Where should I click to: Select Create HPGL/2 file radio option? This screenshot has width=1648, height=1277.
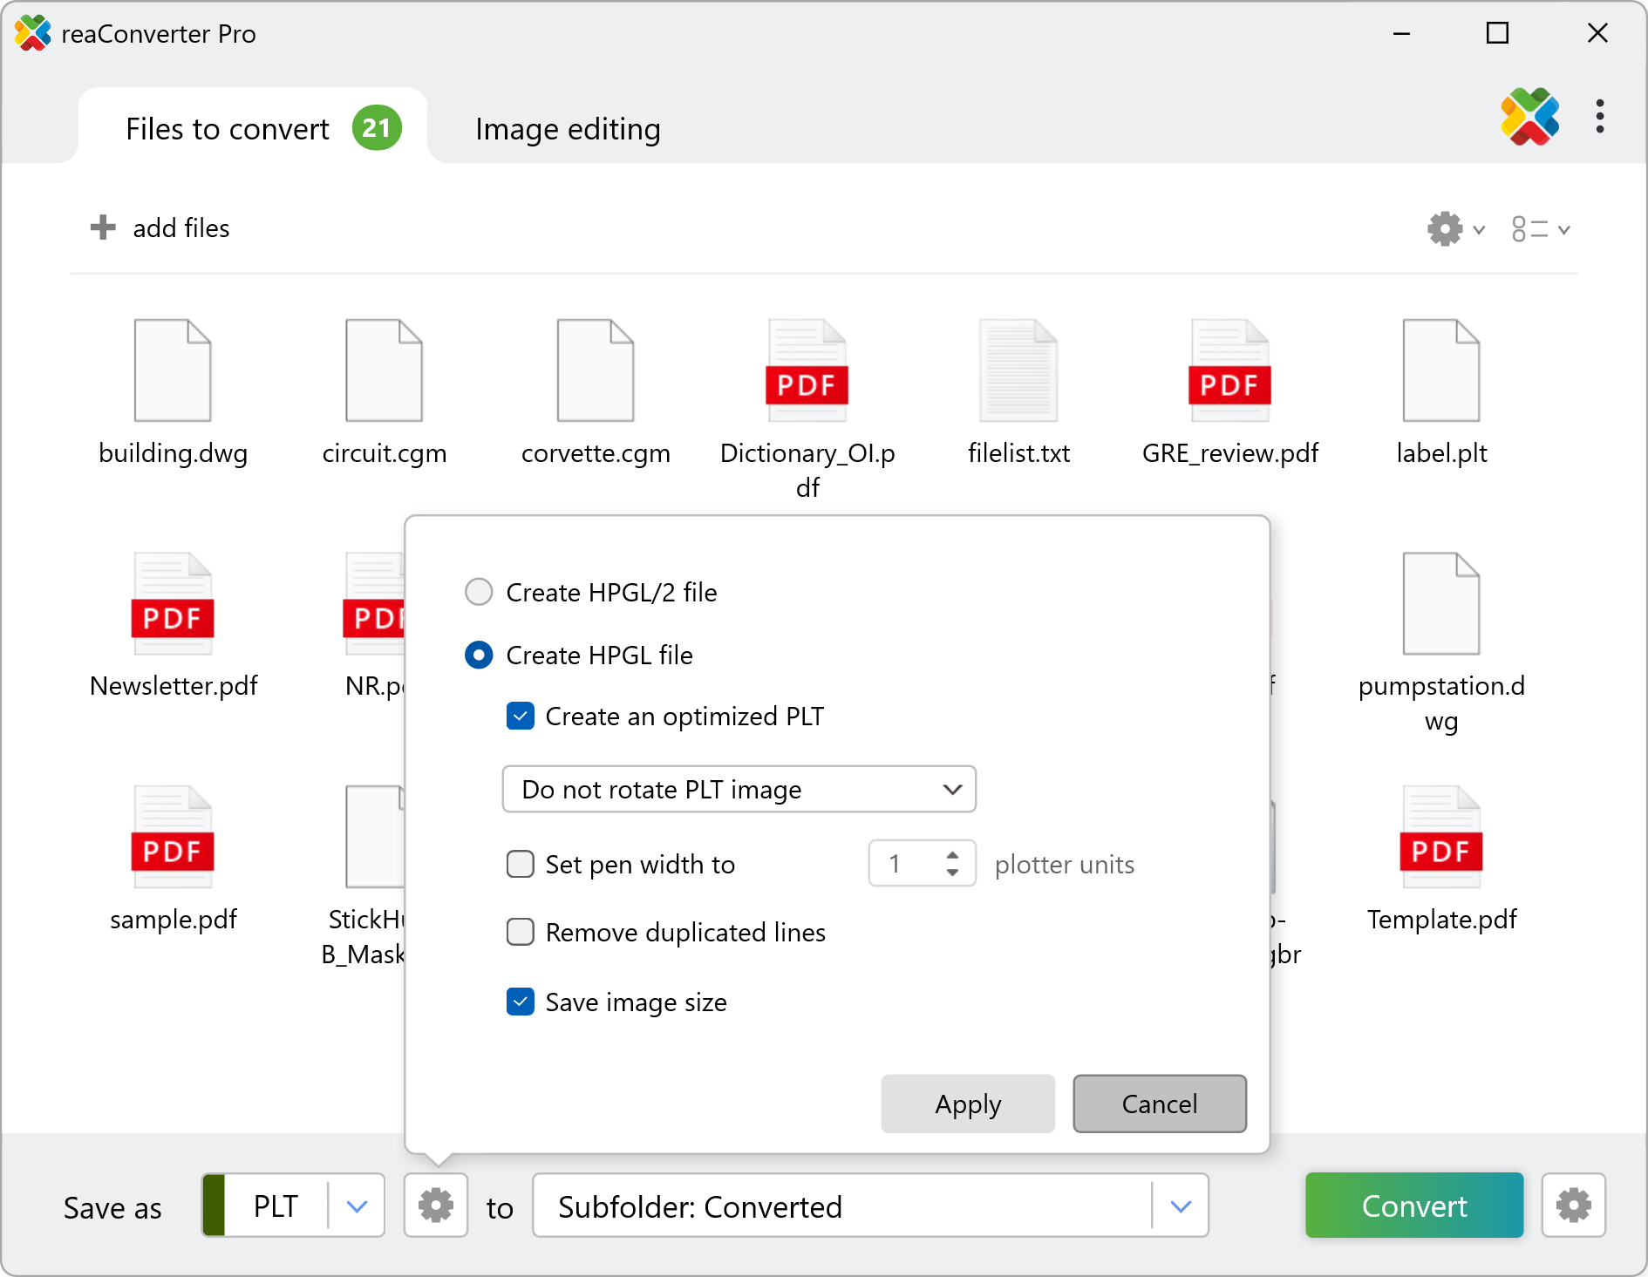point(479,592)
